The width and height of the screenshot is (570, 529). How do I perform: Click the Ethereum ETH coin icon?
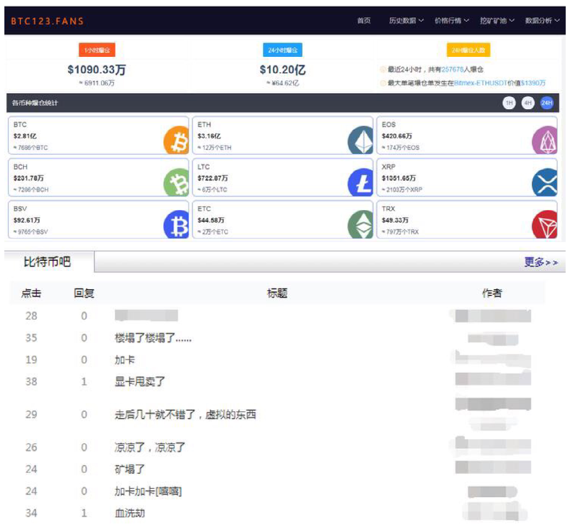(361, 140)
